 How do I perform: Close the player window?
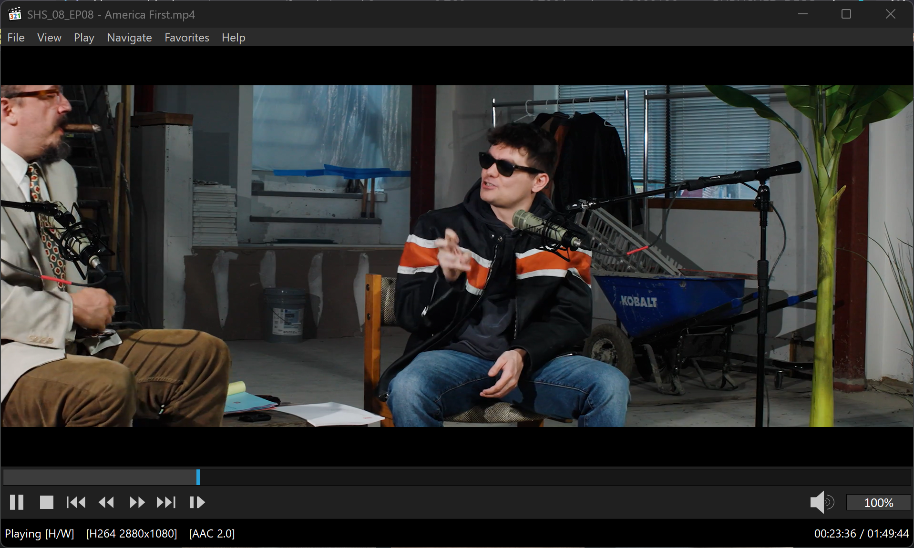click(890, 14)
